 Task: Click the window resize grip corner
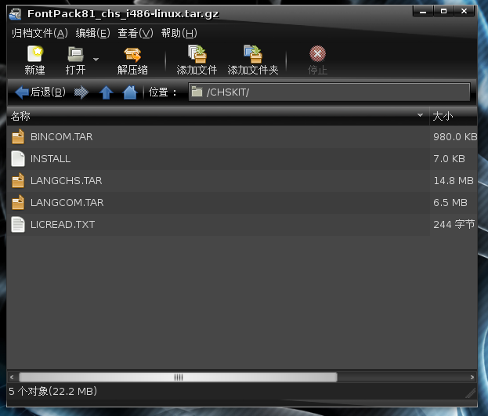pyautogui.click(x=472, y=393)
